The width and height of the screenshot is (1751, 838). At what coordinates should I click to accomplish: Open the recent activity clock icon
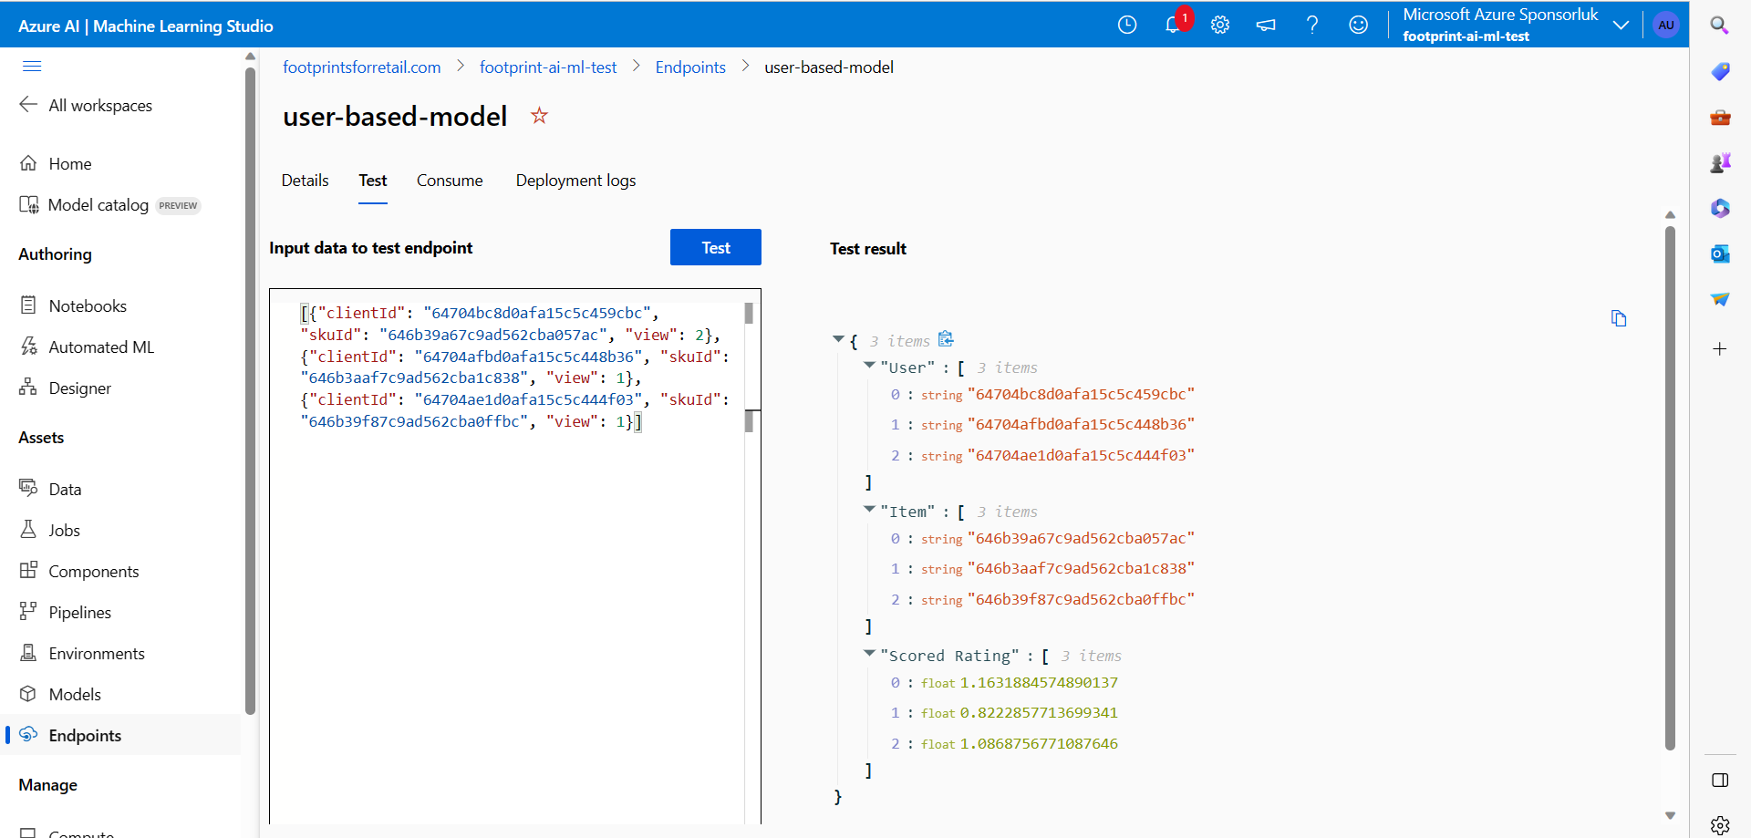click(1127, 25)
